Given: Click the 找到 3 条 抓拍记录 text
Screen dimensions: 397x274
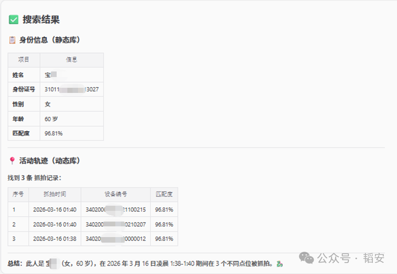Looking at the screenshot, I should (x=34, y=178).
